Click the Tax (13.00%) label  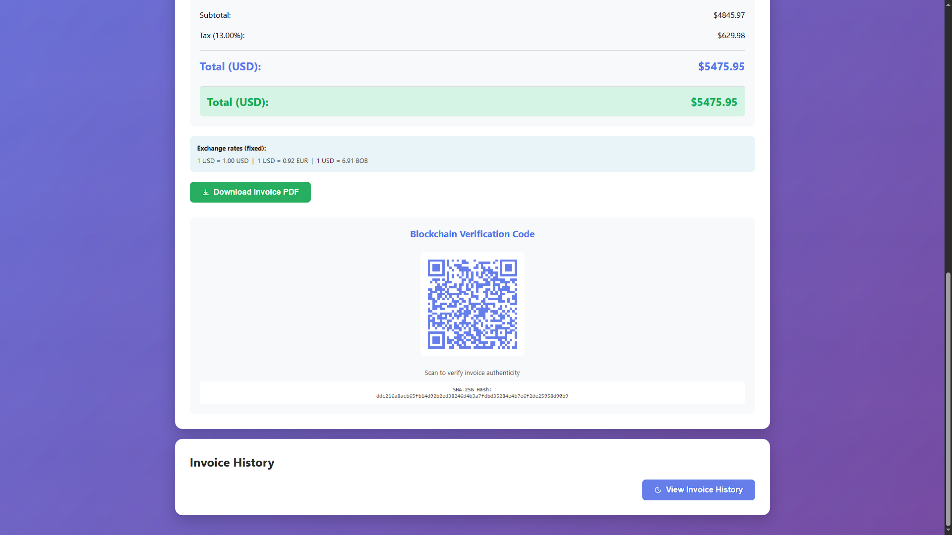[222, 36]
